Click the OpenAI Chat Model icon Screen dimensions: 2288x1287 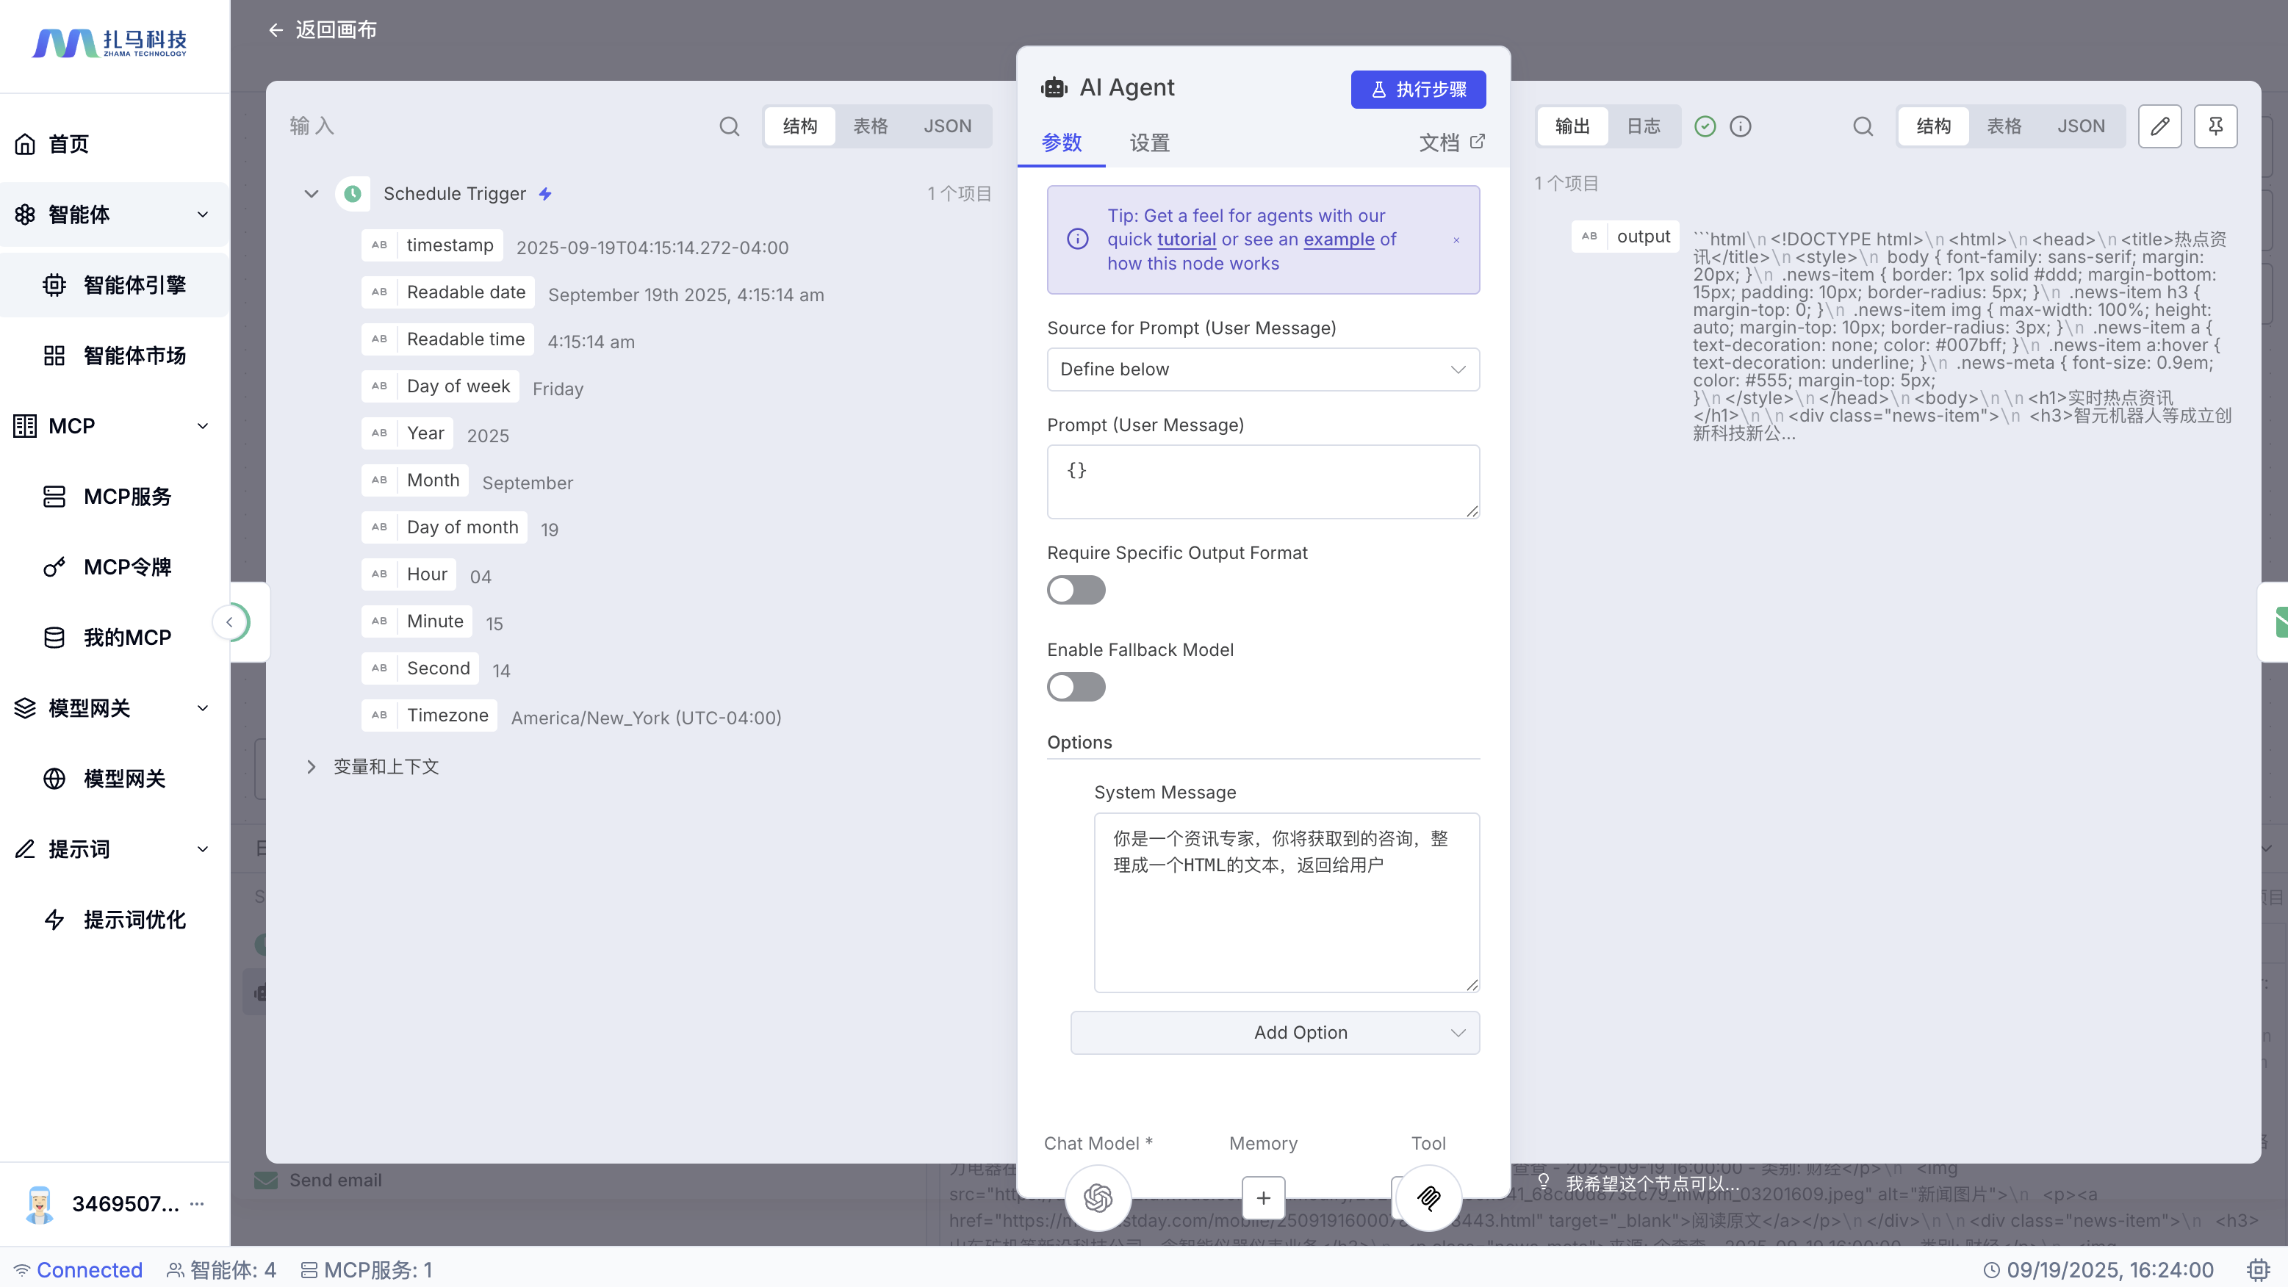tap(1098, 1198)
